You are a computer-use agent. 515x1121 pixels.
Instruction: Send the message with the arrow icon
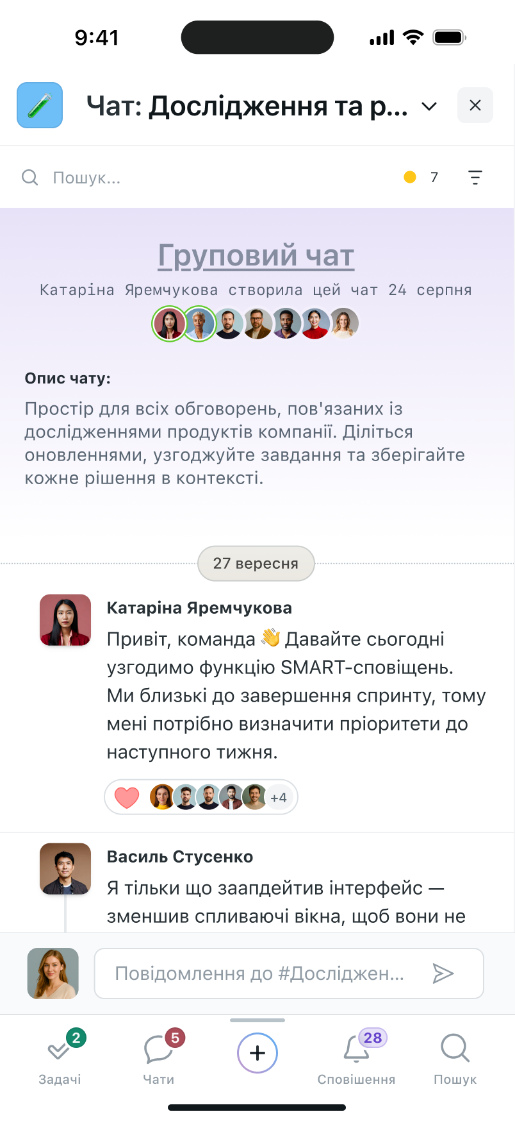click(443, 973)
